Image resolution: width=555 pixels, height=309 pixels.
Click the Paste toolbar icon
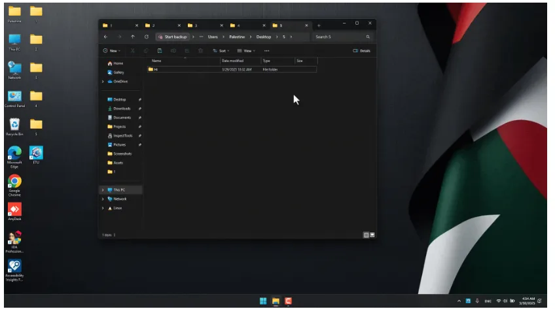(160, 51)
